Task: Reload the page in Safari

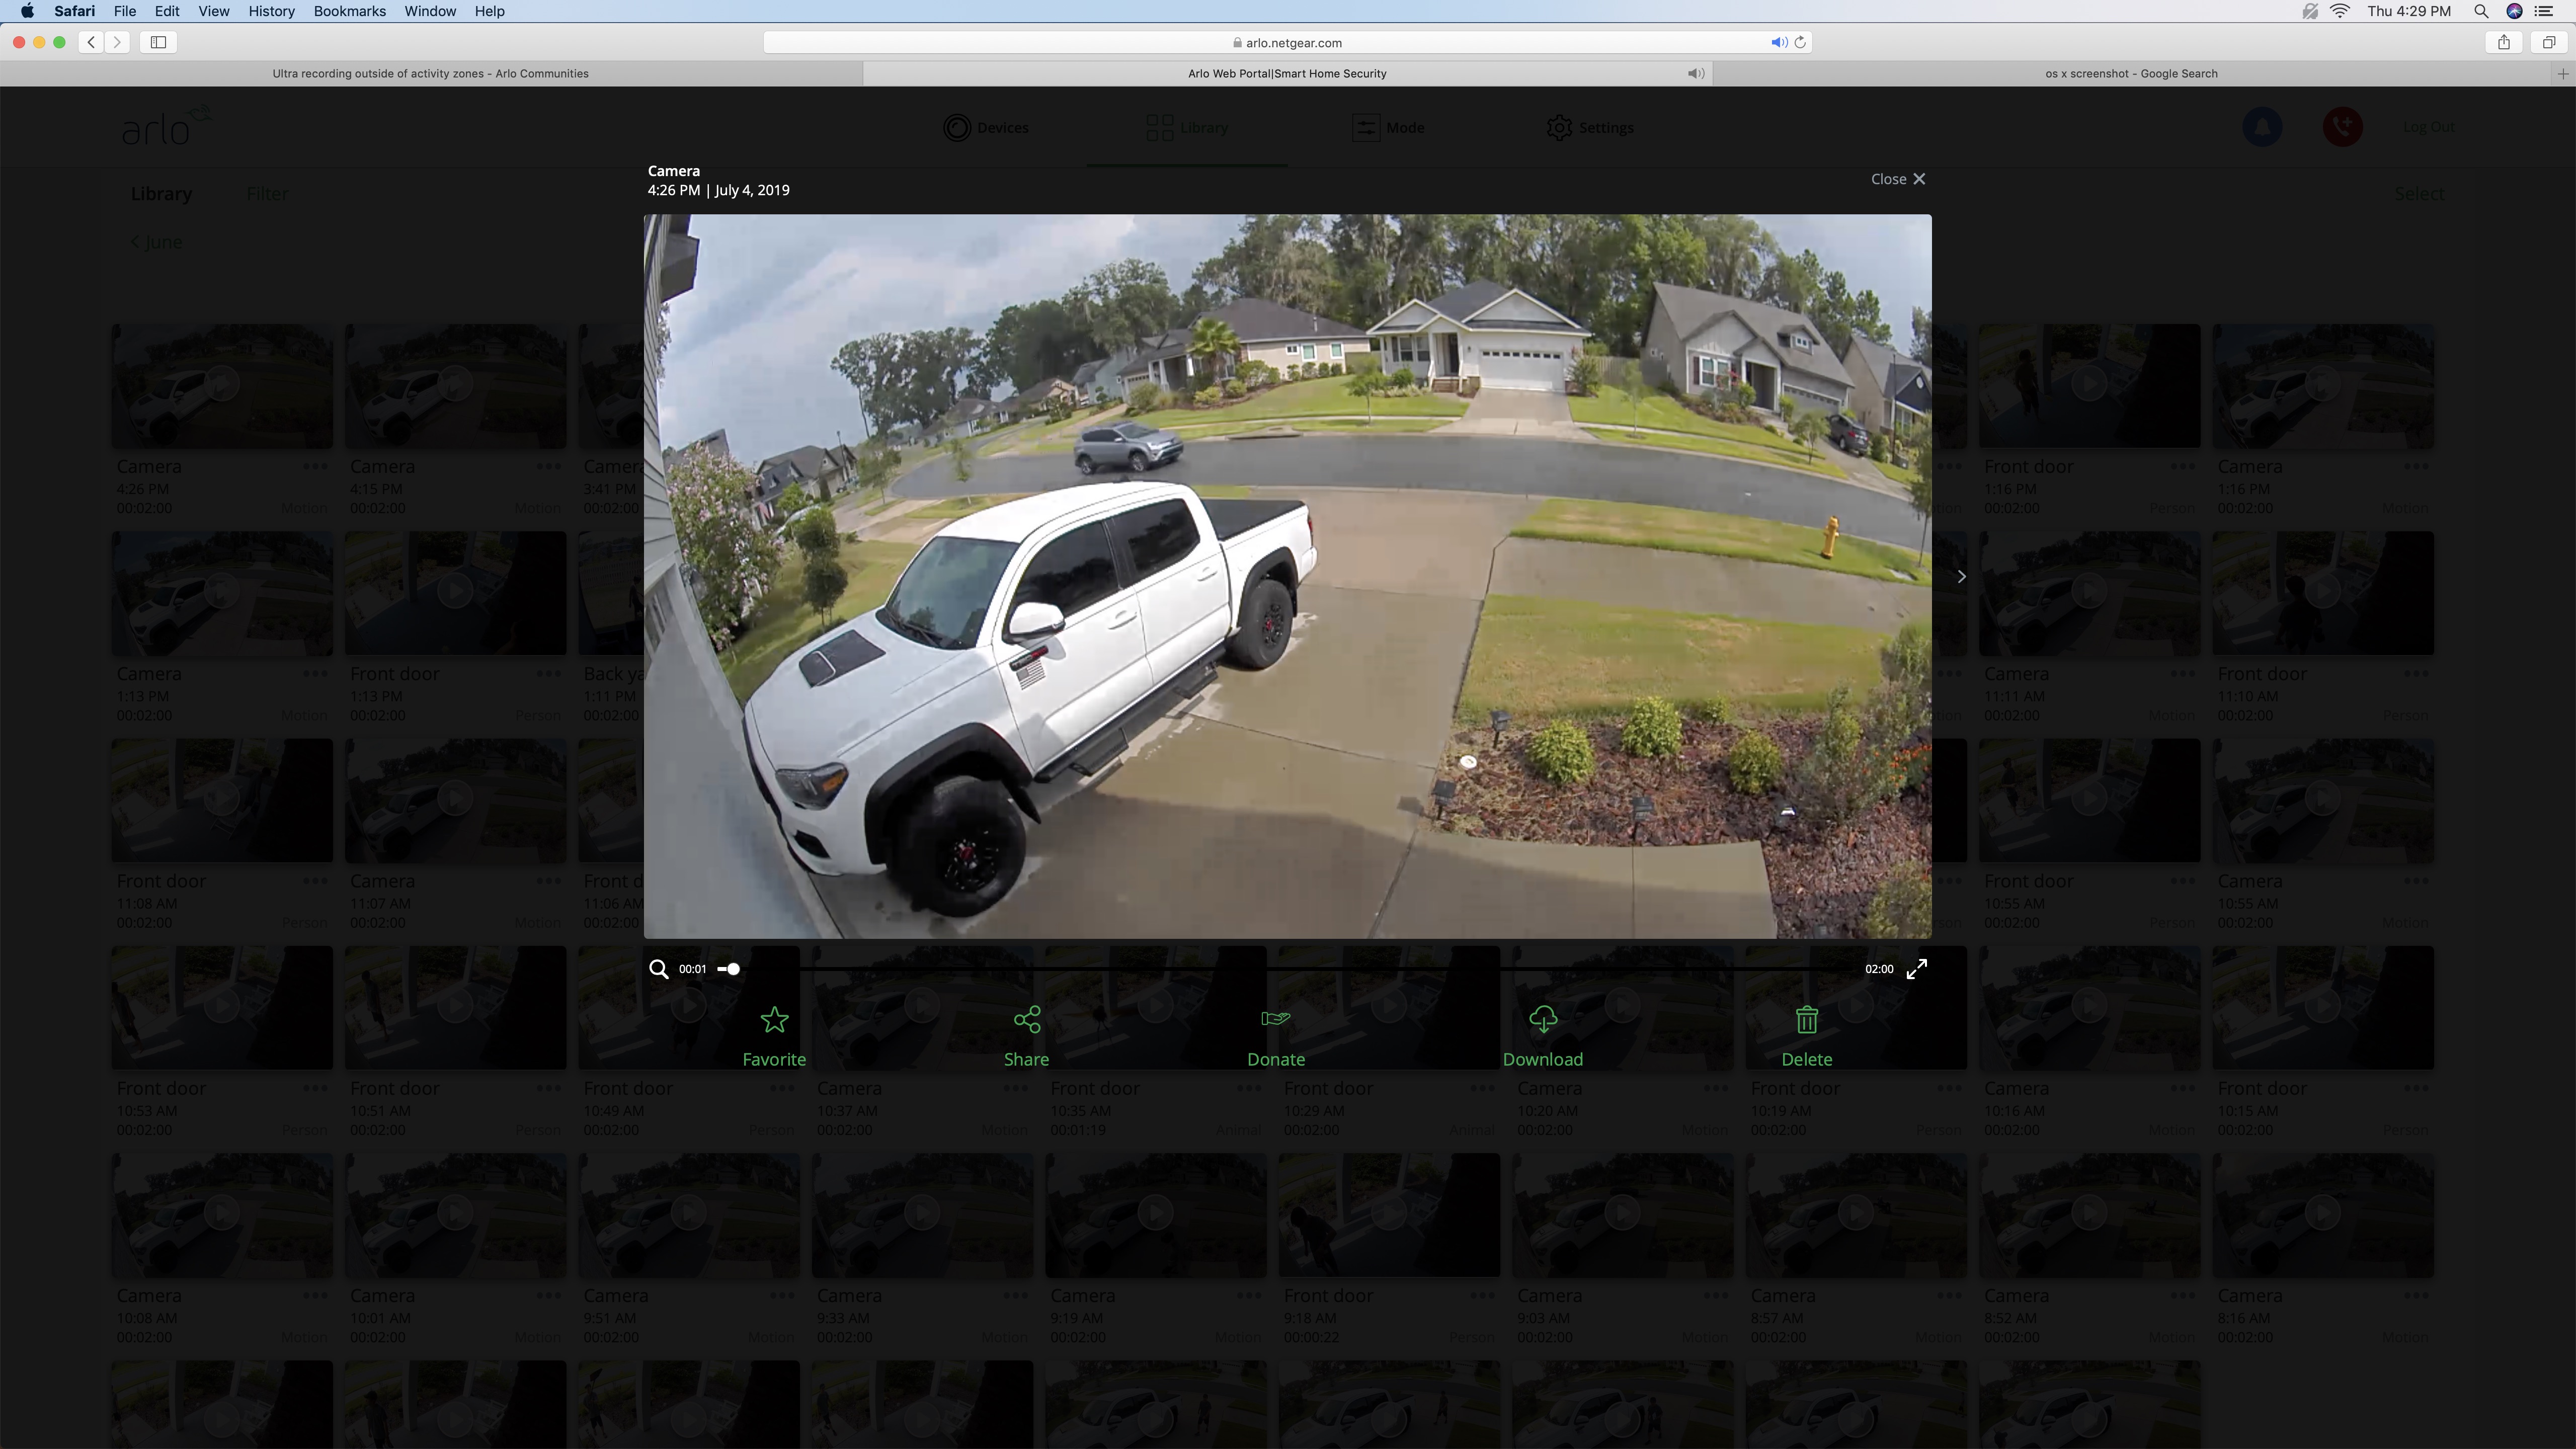Action: pos(1800,42)
